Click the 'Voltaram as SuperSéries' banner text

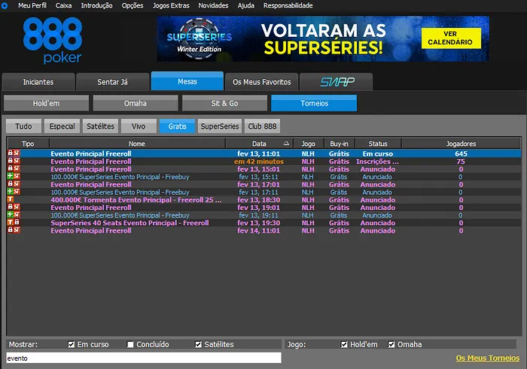[x=323, y=39]
